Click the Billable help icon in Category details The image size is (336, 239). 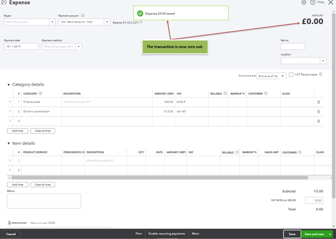pyautogui.click(x=225, y=93)
